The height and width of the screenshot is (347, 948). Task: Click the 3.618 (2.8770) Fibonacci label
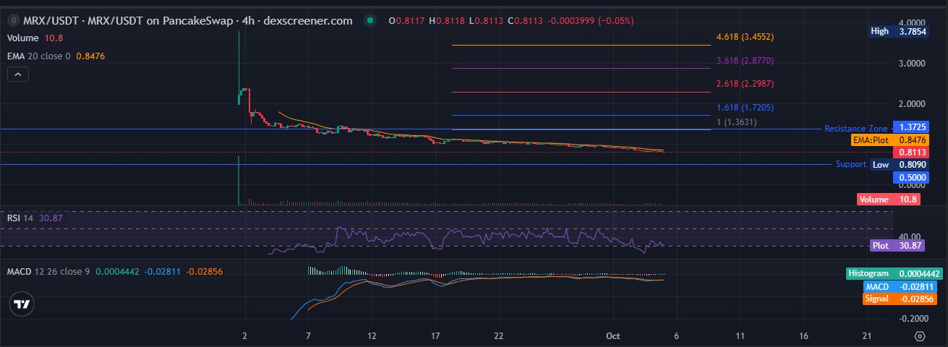(745, 60)
